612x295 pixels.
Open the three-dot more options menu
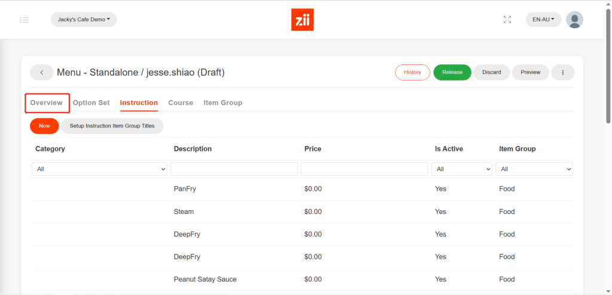tap(562, 72)
